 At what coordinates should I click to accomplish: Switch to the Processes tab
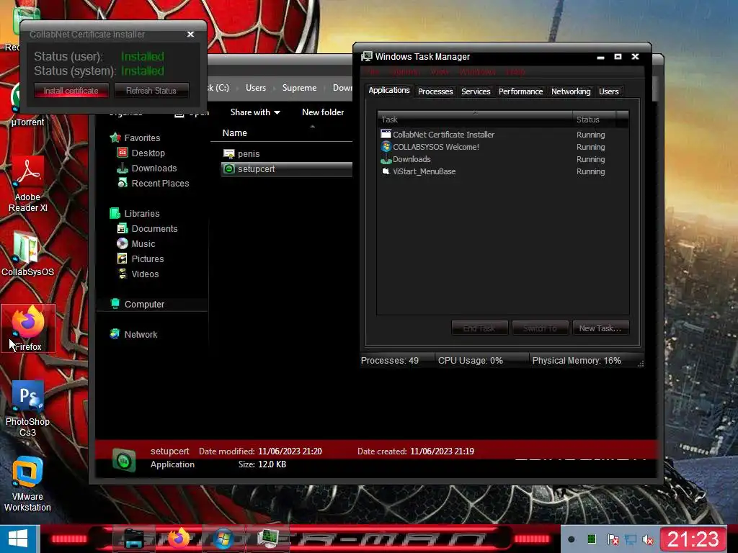(435, 91)
